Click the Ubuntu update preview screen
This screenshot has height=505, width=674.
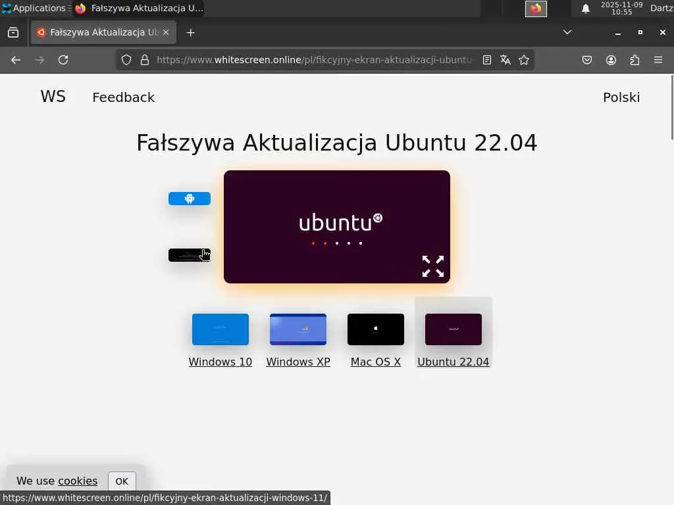(337, 227)
